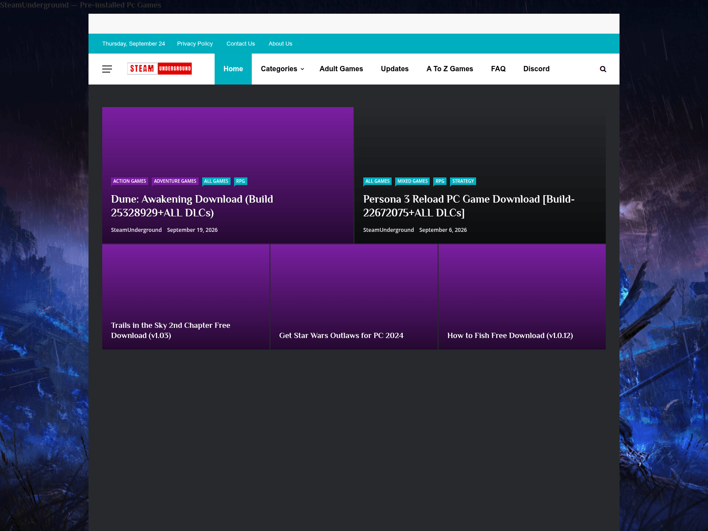This screenshot has width=708, height=531.
Task: Open Dune: Awakening Download post title
Action: pyautogui.click(x=192, y=206)
